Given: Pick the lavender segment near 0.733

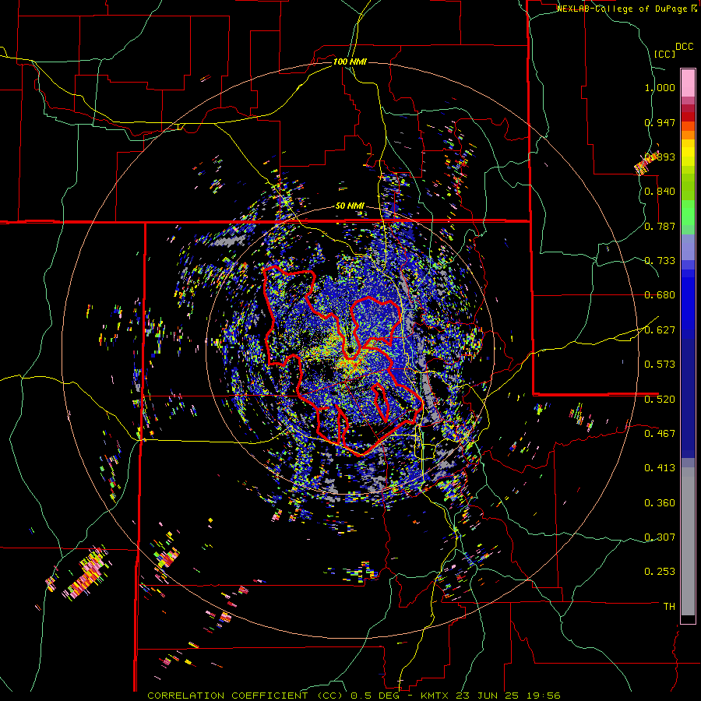Looking at the screenshot, I should point(688,247).
